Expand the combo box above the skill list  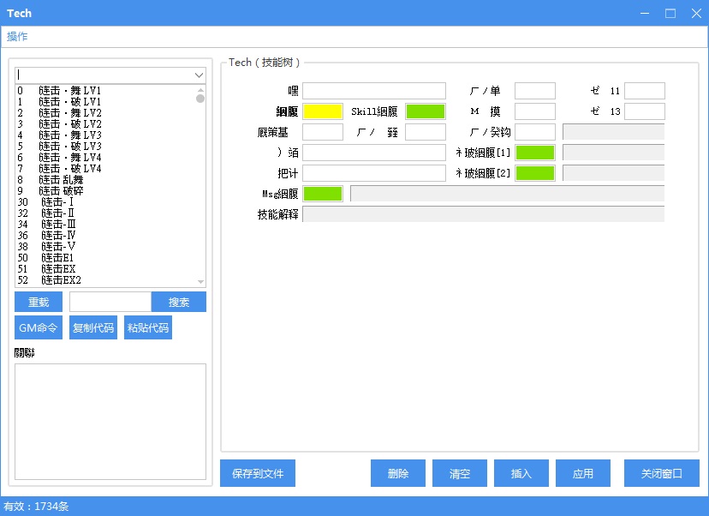coord(199,75)
